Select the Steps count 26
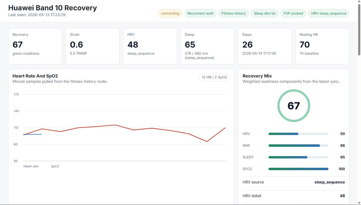361x205 pixels. coord(248,44)
